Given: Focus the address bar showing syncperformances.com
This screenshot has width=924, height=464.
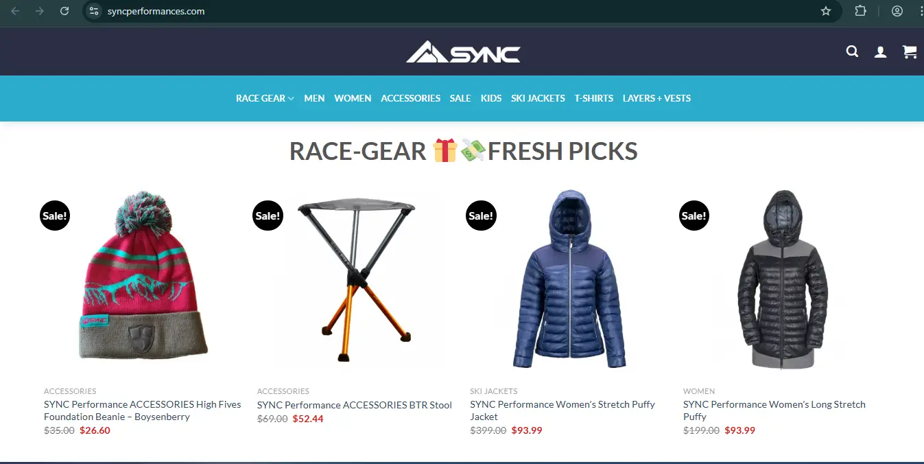Looking at the screenshot, I should click(453, 11).
